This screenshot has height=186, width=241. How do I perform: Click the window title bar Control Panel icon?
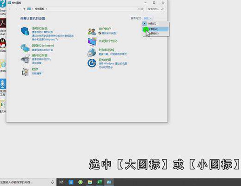tap(9, 3)
